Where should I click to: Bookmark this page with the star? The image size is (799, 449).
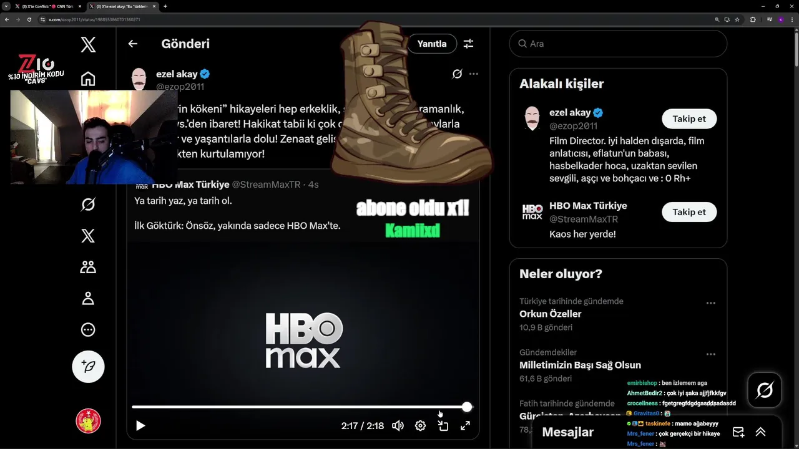(737, 19)
